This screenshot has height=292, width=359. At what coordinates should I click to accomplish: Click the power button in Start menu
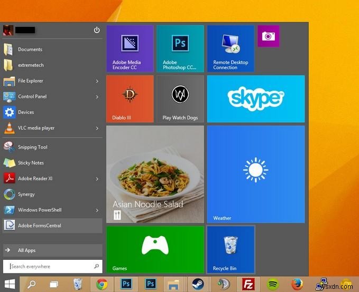click(x=97, y=30)
